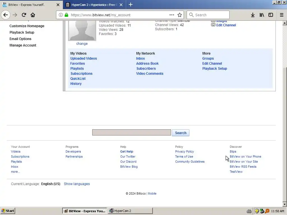Close the BitView tab
287x215 pixels.
(x=58, y=5)
